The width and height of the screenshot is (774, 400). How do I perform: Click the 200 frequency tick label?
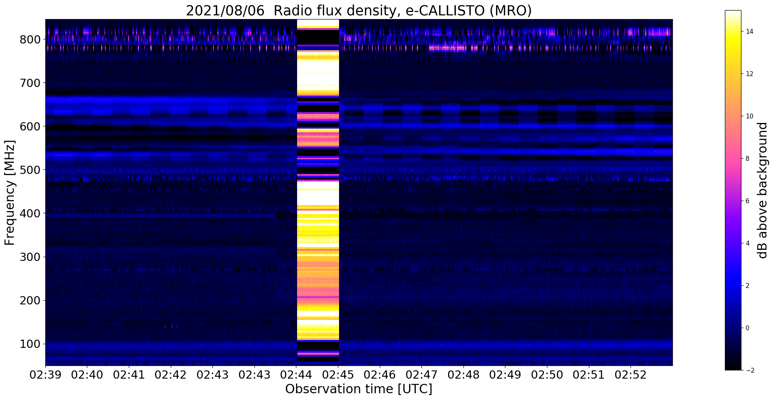click(30, 300)
